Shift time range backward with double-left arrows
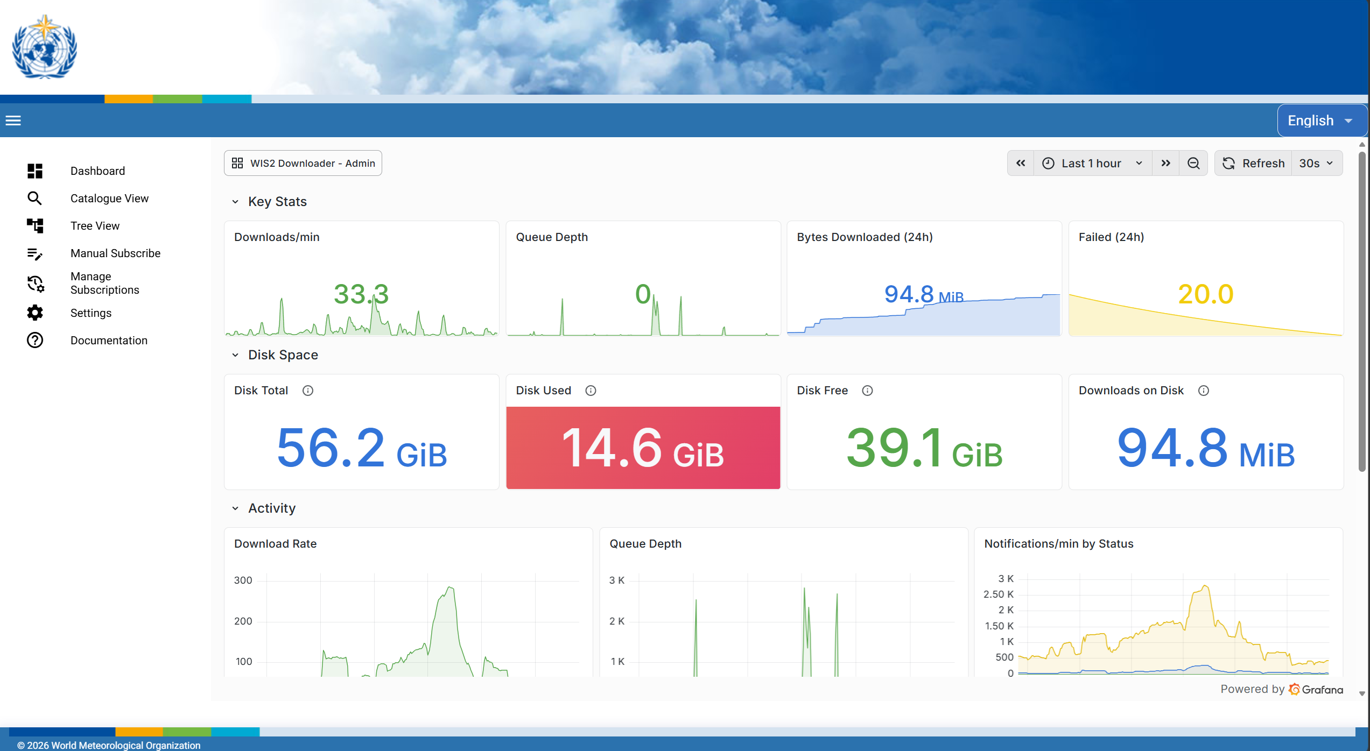Image resolution: width=1370 pixels, height=751 pixels. coord(1021,164)
